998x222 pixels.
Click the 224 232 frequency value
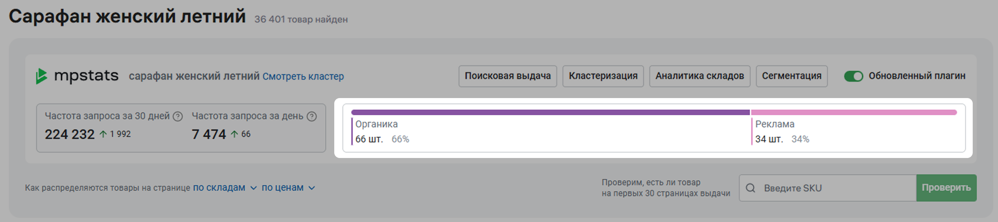click(x=70, y=134)
